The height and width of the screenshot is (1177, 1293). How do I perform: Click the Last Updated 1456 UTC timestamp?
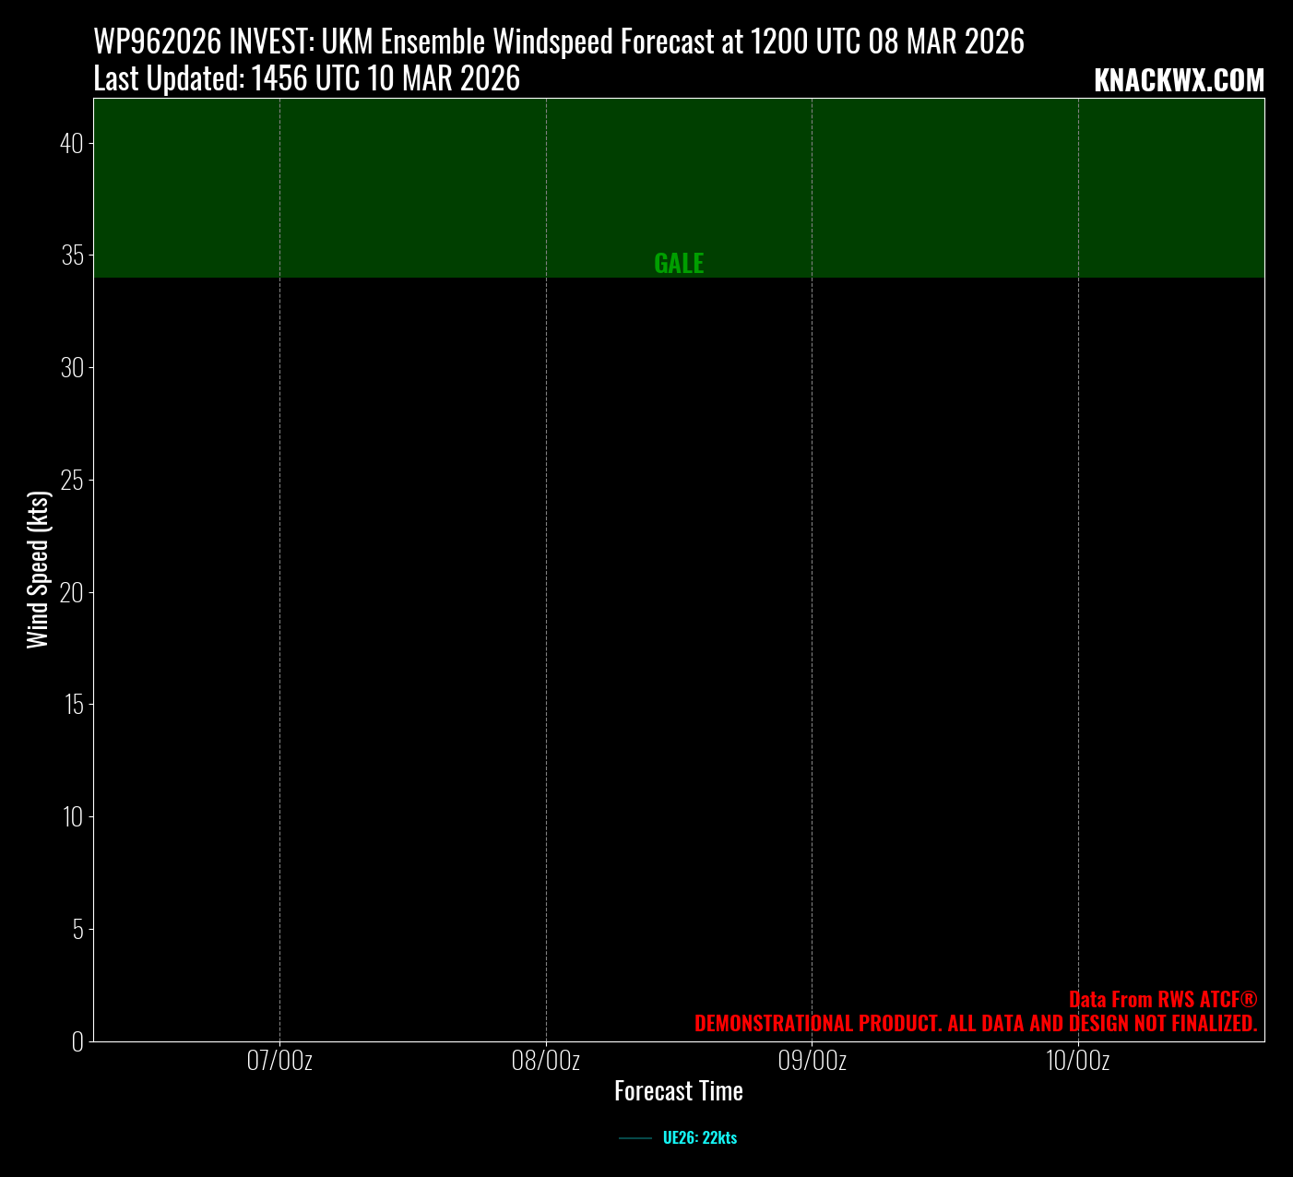[x=307, y=79]
